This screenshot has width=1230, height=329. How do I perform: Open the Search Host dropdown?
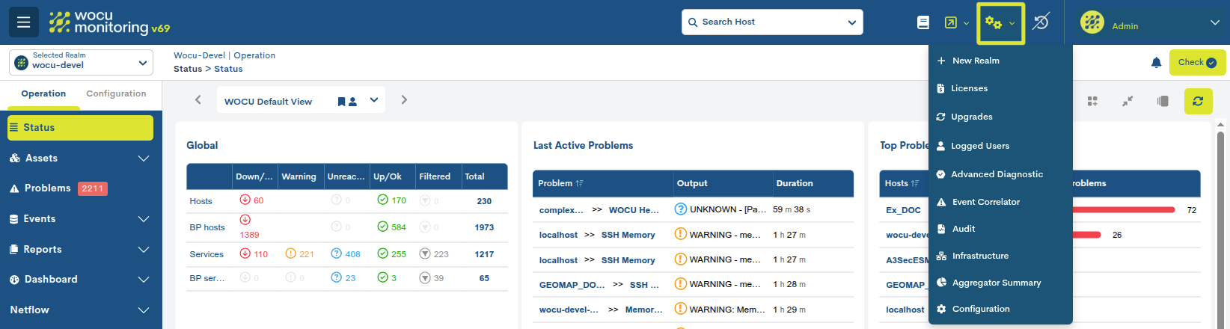click(852, 22)
